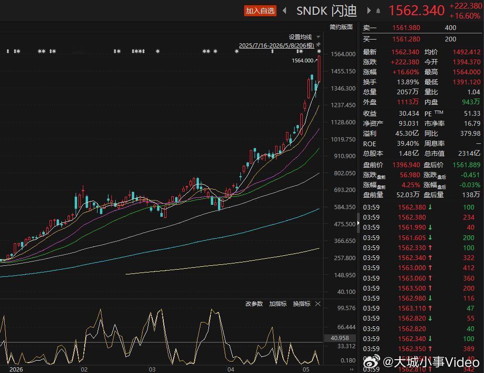Image resolution: width=484 pixels, height=373 pixels.
Task: Click the PE TTM value 51.33
Action: click(x=472, y=113)
